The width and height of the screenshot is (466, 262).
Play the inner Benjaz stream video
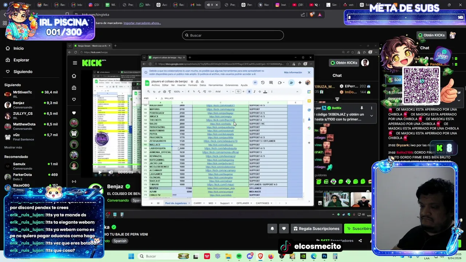click(99, 172)
